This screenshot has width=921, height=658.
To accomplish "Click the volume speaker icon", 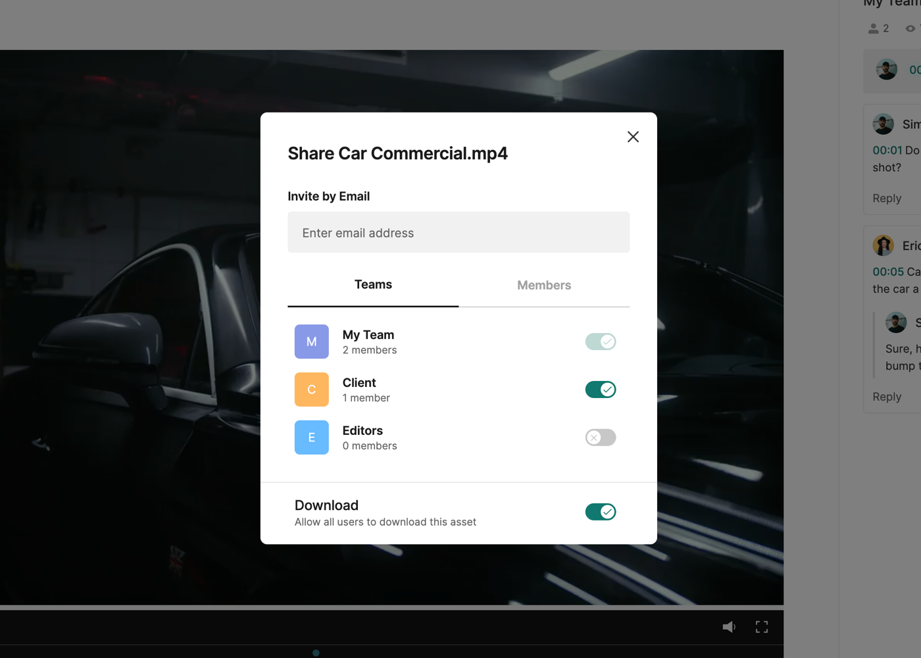I will point(729,627).
